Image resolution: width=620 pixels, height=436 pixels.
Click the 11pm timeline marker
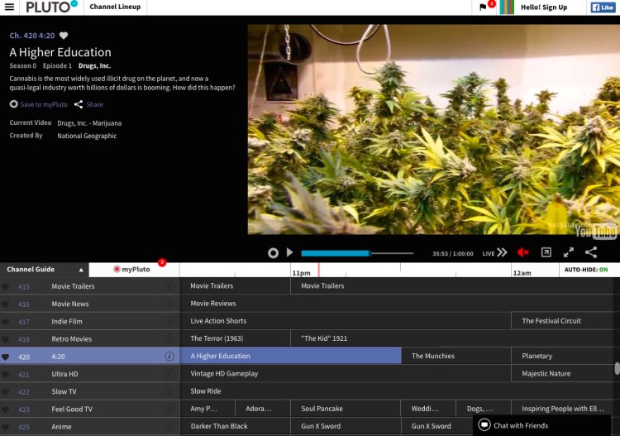pyautogui.click(x=301, y=272)
